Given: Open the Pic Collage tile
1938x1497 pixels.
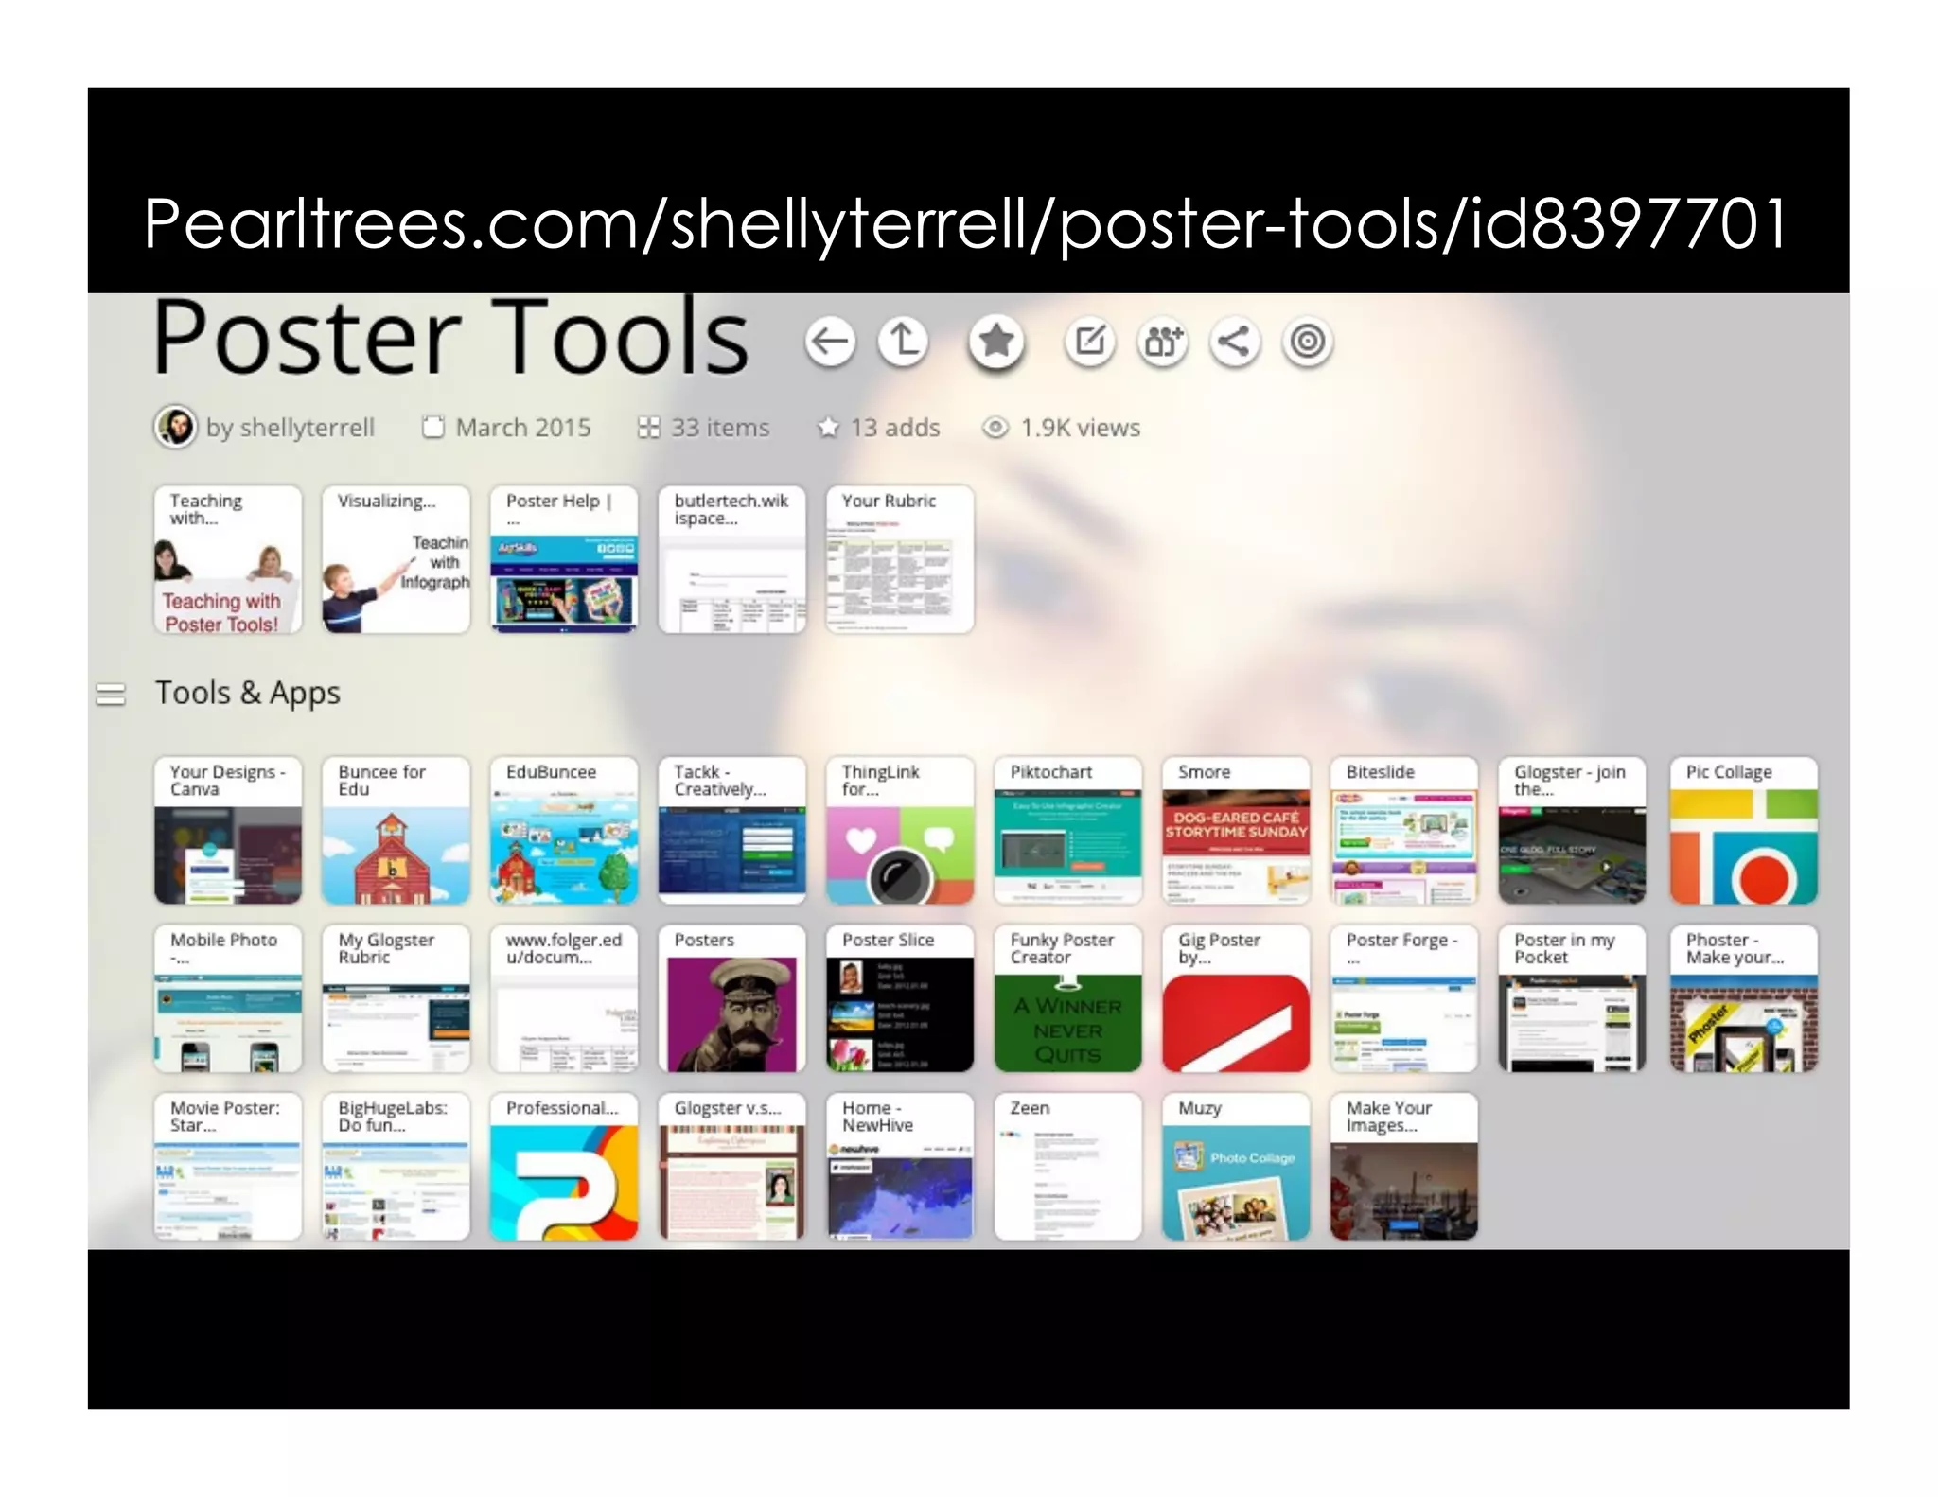Looking at the screenshot, I should tap(1743, 830).
